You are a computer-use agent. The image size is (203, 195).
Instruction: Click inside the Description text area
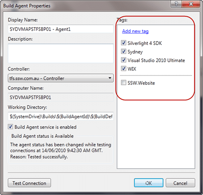pos(61,53)
